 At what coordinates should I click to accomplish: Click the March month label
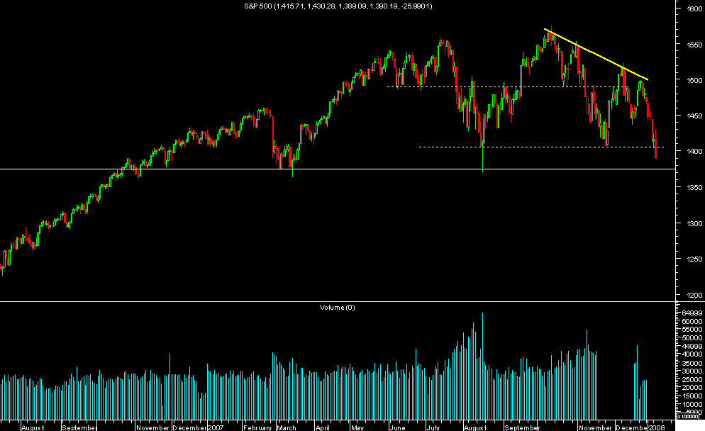click(x=287, y=427)
